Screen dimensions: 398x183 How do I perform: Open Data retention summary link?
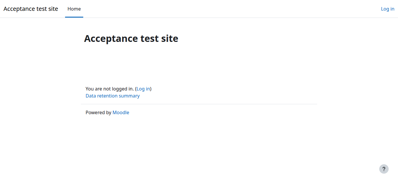(113, 96)
